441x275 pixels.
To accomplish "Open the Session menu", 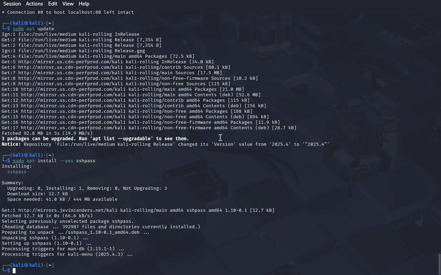I will tap(12, 4).
